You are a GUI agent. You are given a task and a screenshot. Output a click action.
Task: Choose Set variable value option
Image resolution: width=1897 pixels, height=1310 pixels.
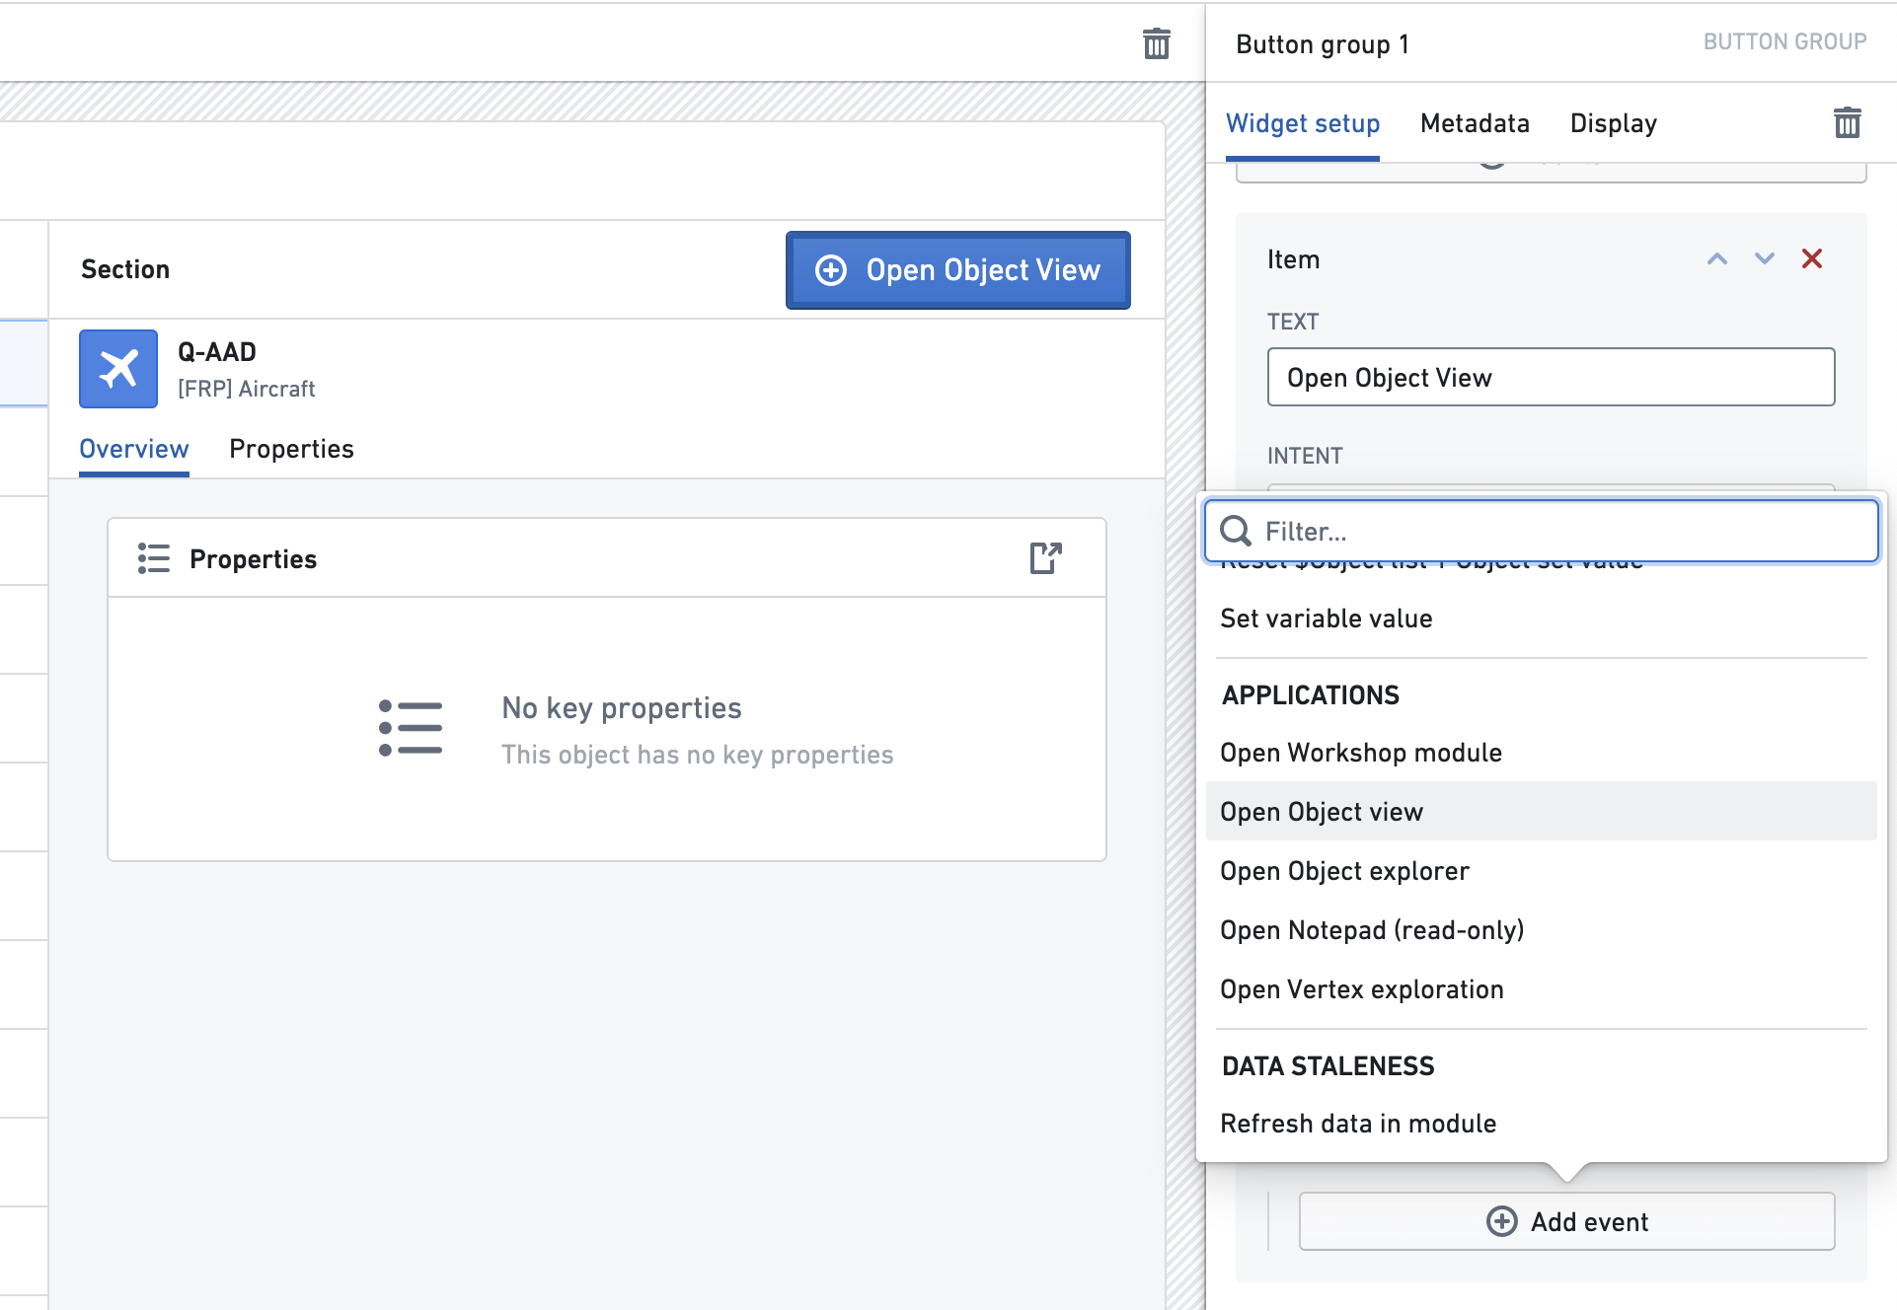[1542, 619]
